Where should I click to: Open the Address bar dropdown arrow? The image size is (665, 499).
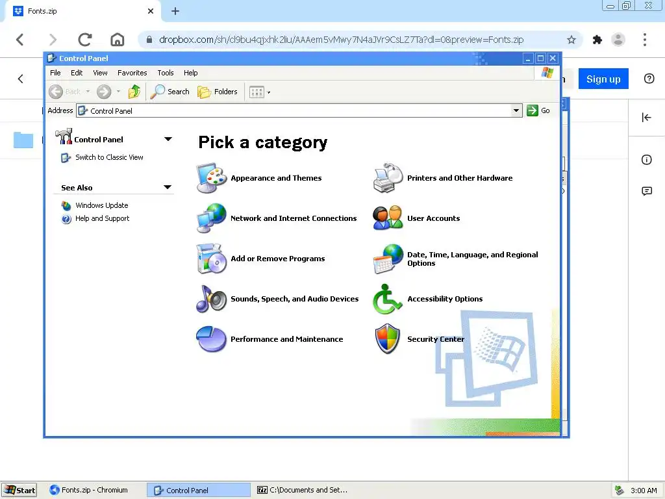pyautogui.click(x=516, y=110)
